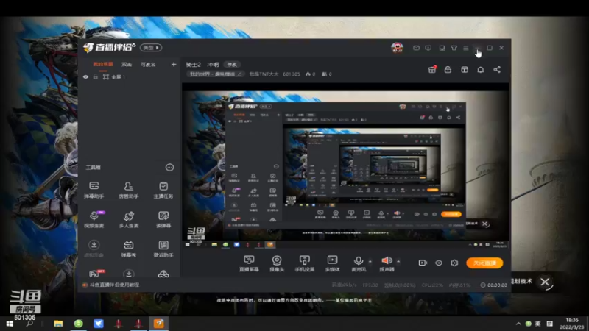Click 修改 button next to stream title
589x331 pixels.
pyautogui.click(x=232, y=65)
